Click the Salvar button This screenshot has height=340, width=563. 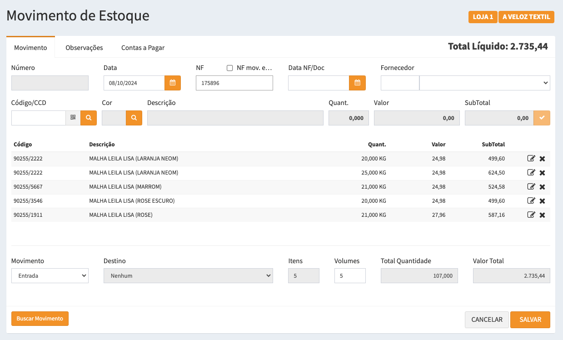(530, 320)
